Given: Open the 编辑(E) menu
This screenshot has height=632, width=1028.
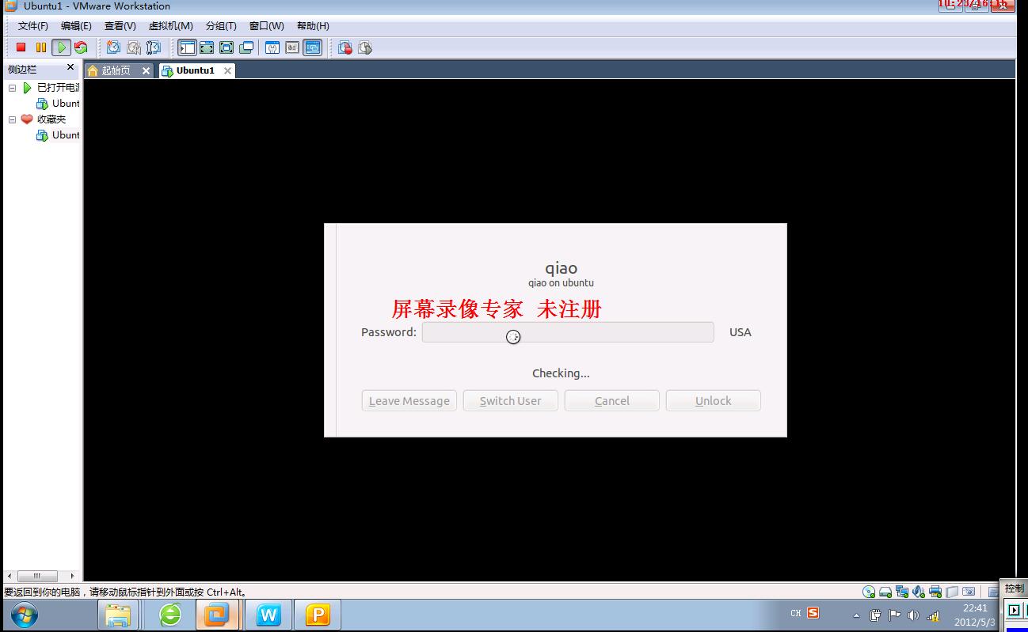Looking at the screenshot, I should coord(76,26).
